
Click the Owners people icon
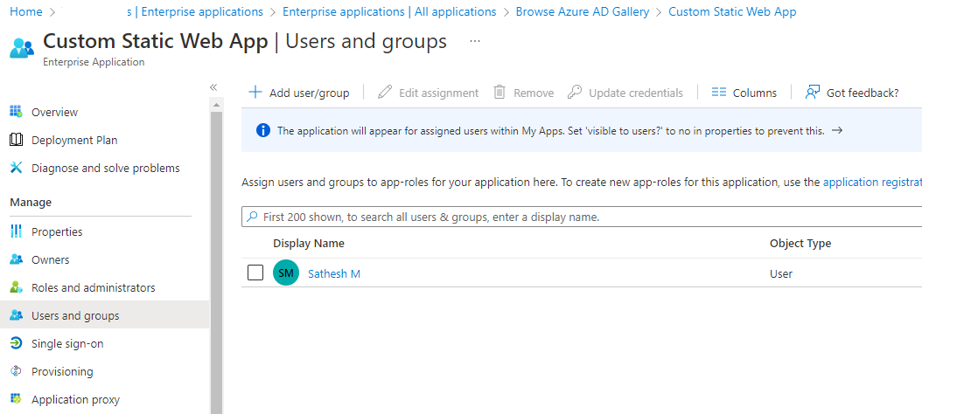[16, 259]
